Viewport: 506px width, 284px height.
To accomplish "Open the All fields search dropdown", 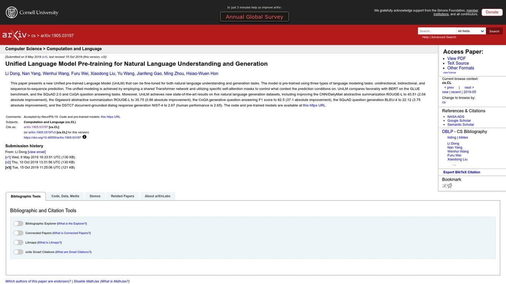I will [x=471, y=31].
